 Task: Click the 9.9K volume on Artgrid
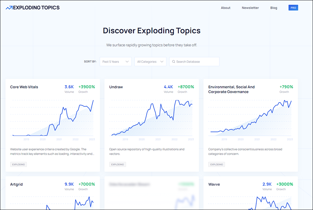69,184
